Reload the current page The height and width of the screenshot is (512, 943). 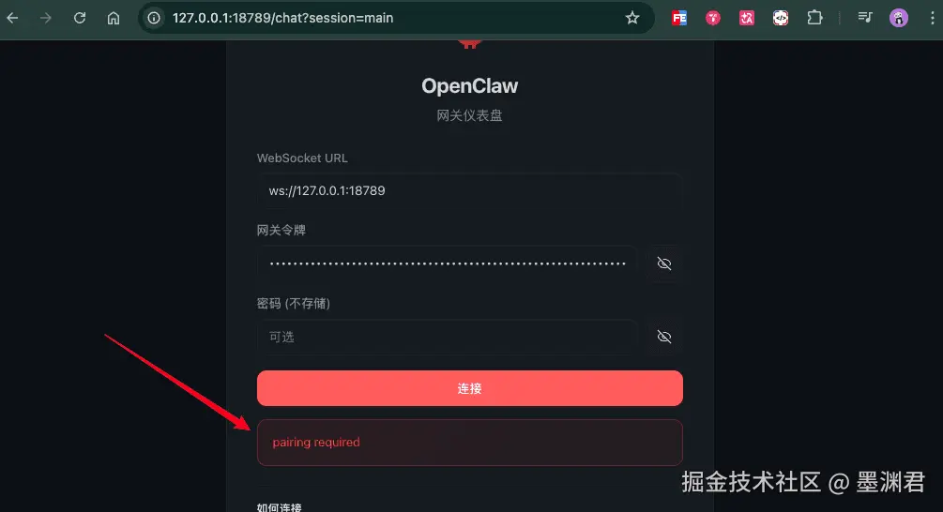click(80, 18)
